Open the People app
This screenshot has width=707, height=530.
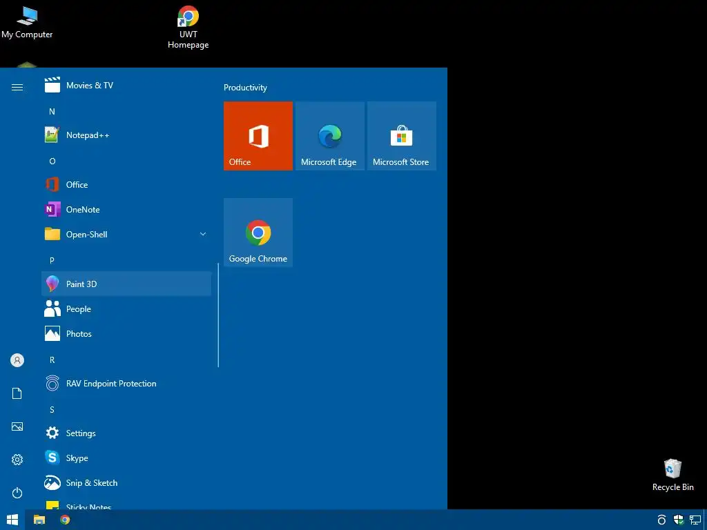[x=126, y=308]
